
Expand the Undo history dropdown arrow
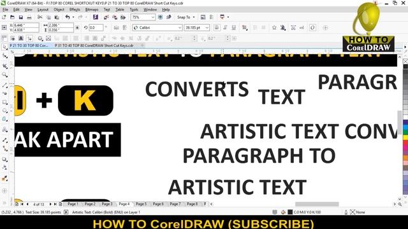click(x=73, y=17)
